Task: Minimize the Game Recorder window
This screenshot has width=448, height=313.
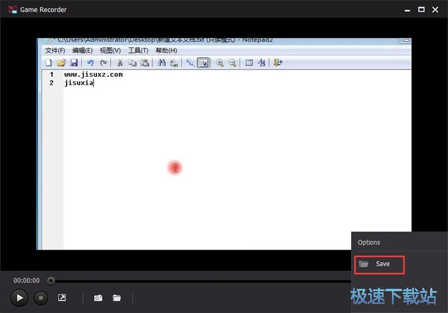Action: (408, 10)
